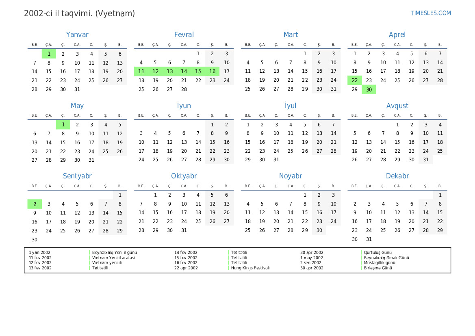Screen dimensions: 475x336
Task: Click highlighted 15 in Fevral
Action: click(198, 72)
